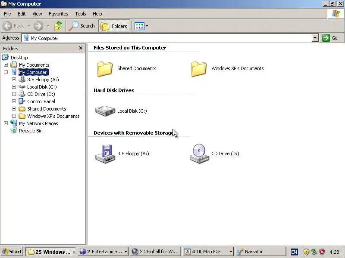This screenshot has width=345, height=258.
Task: Switch to Narrator taskbar button
Action: point(260,252)
